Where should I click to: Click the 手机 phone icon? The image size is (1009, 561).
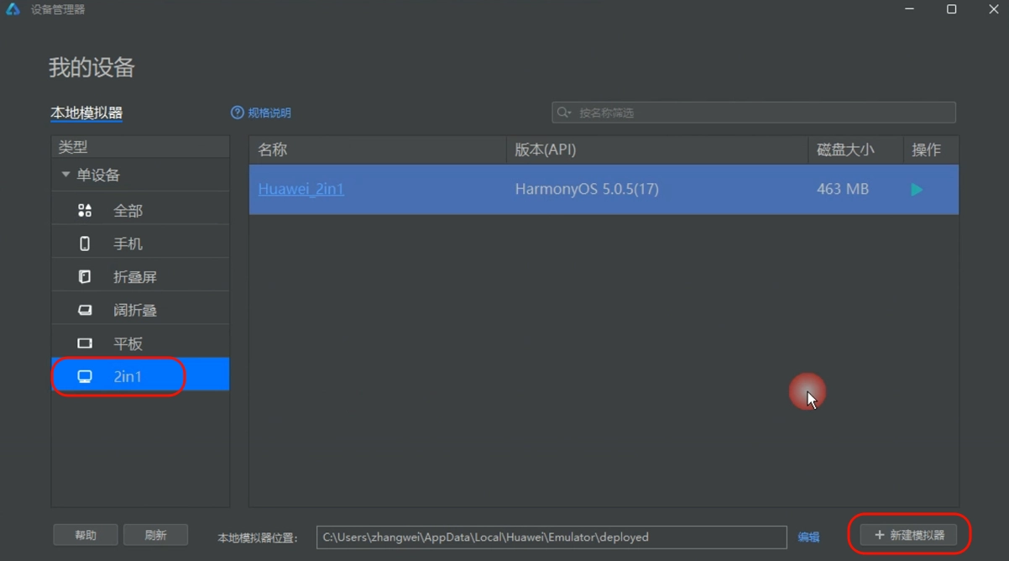click(85, 244)
